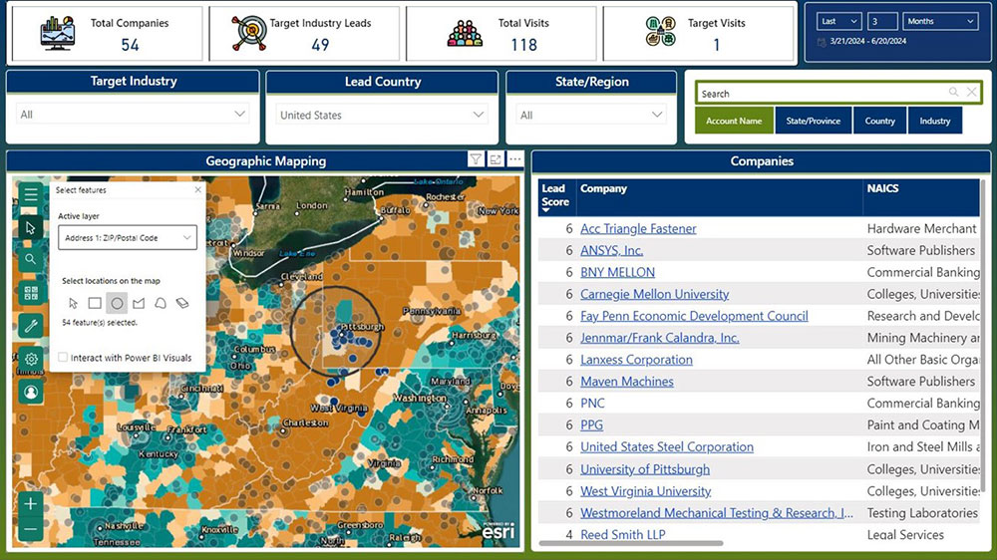
Task: Choose the polygon selection tool
Action: click(x=139, y=303)
